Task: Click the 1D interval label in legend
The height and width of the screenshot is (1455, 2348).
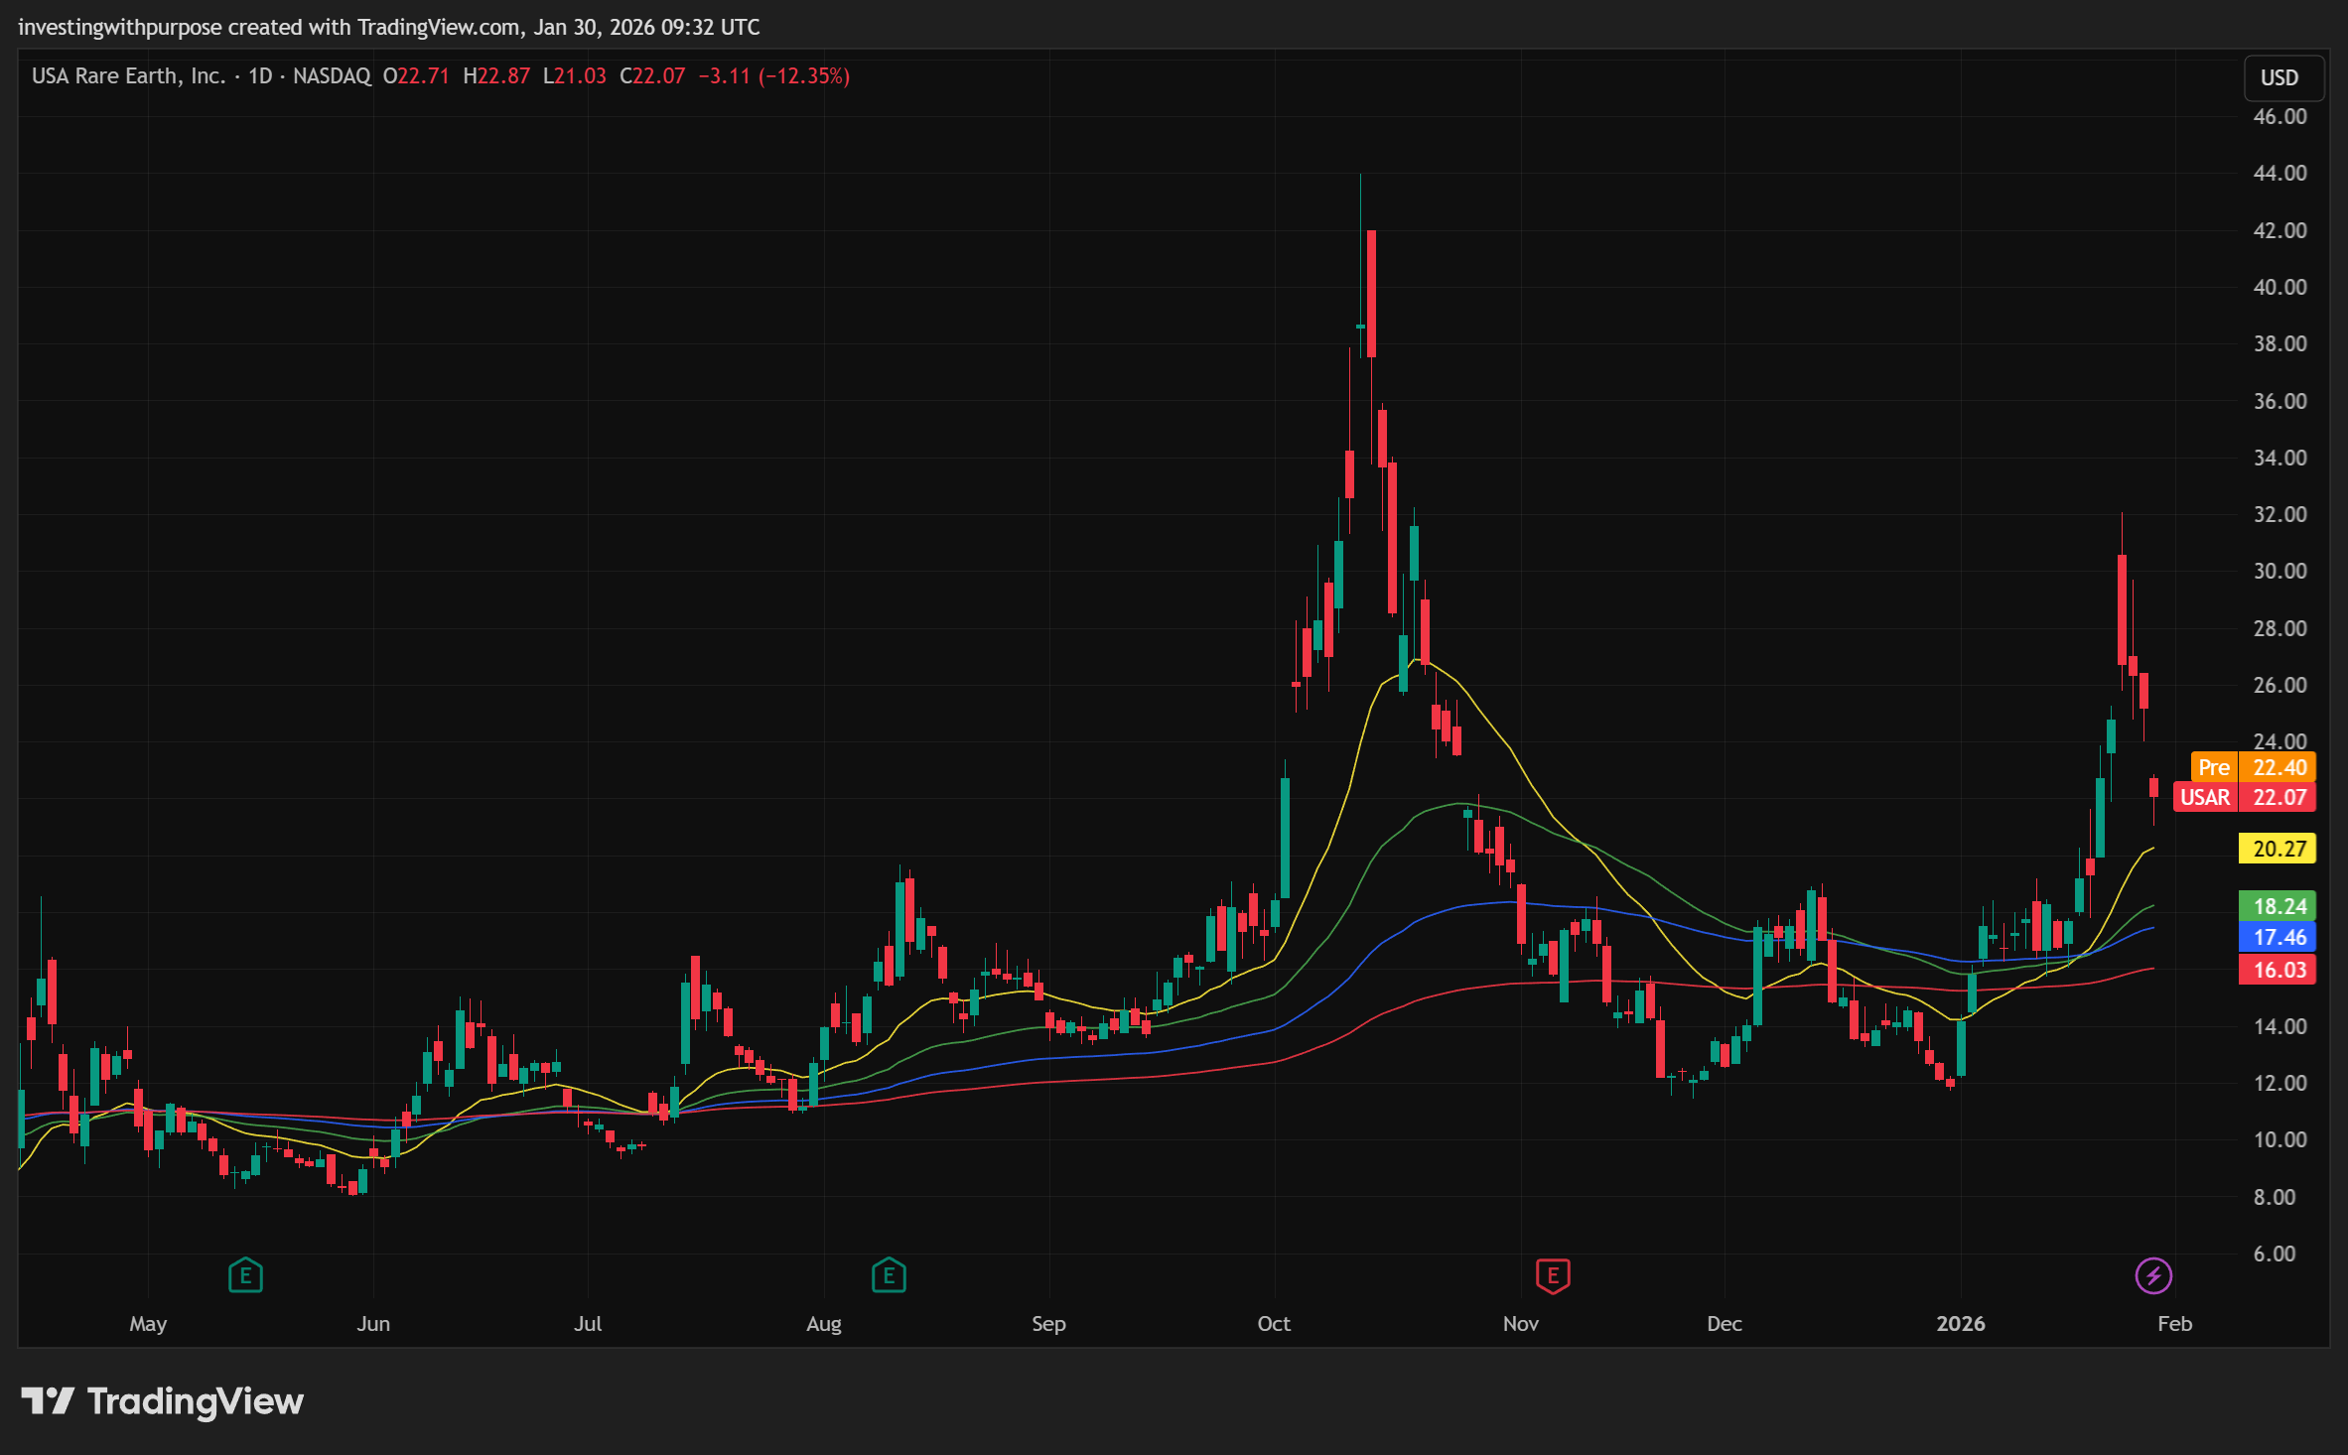Action: (260, 76)
